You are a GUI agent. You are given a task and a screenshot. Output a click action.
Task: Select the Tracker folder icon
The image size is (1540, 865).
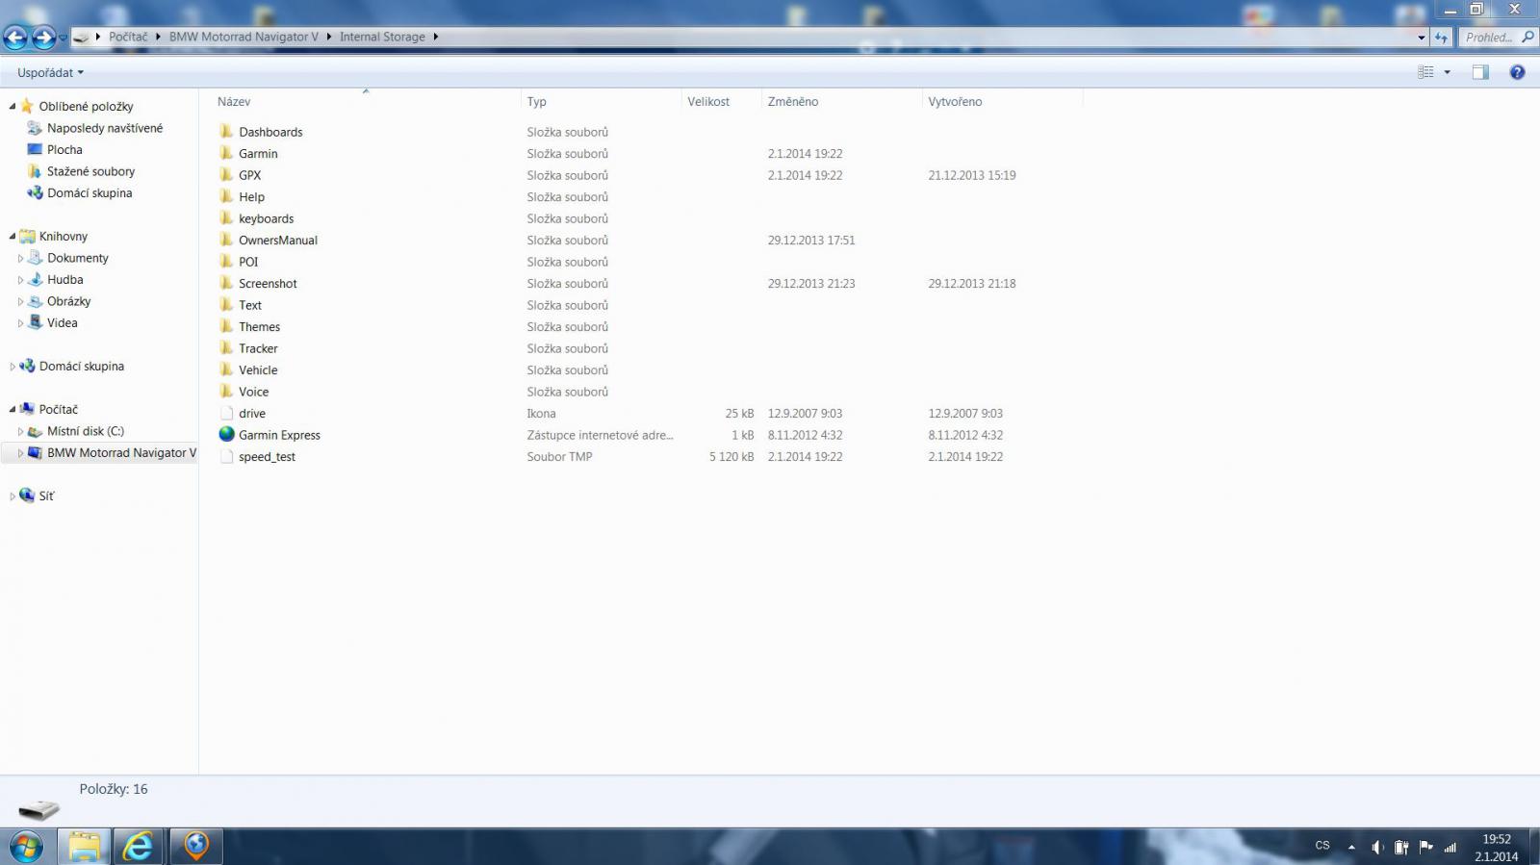[x=226, y=348]
